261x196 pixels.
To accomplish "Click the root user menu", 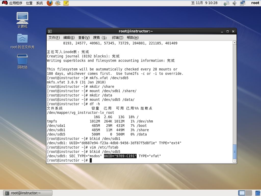I will pos(255,3).
